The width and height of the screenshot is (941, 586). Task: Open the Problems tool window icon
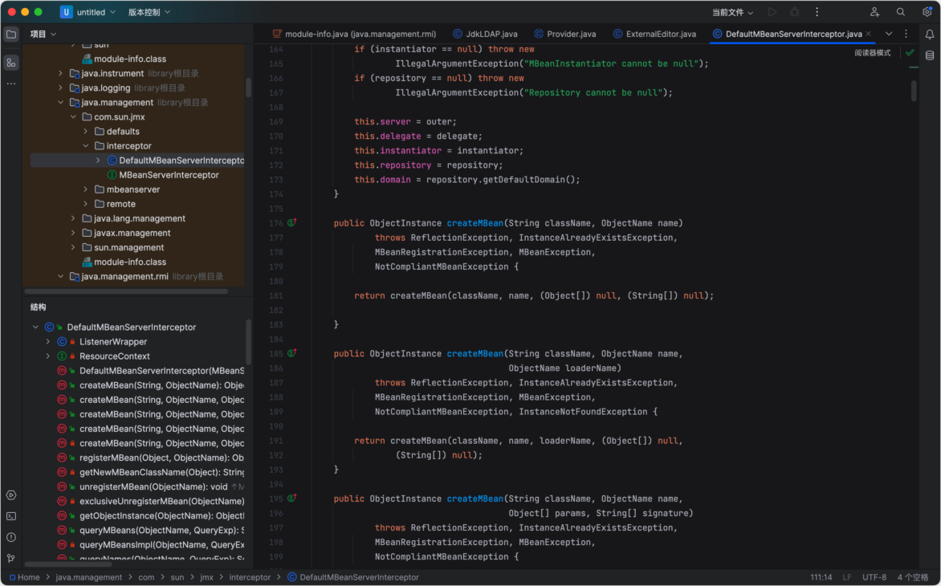tap(11, 537)
